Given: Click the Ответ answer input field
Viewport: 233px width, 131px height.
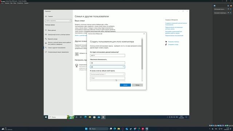Looking at the screenshot, I should pos(107,78).
